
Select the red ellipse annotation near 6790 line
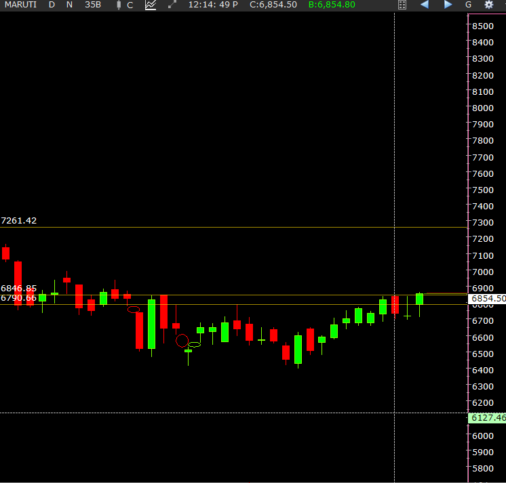134,310
